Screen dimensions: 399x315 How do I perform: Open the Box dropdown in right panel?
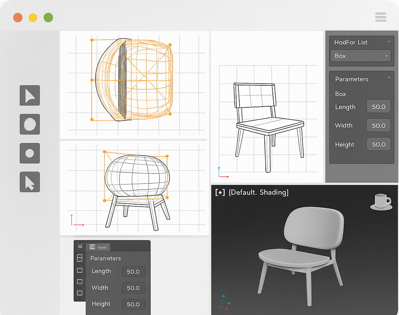360,56
